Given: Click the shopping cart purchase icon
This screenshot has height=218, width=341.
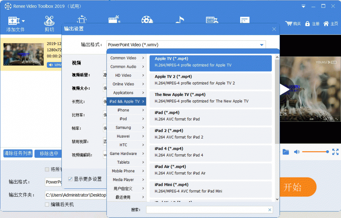Looking at the screenshot, I should [289, 23].
